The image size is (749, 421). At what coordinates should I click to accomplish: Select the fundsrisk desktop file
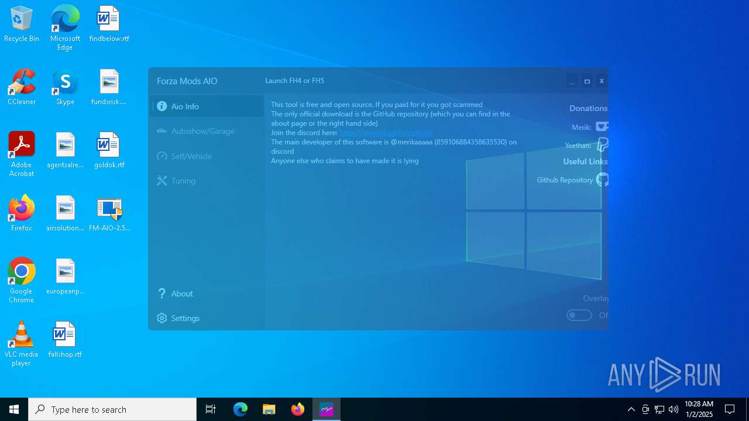coord(109,88)
